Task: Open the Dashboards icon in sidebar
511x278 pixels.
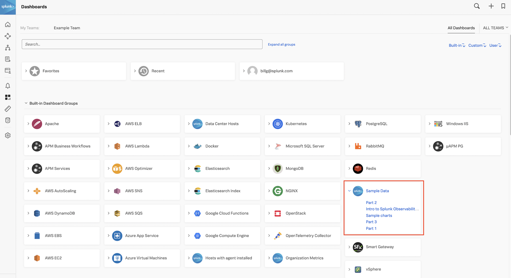Action: [x=8, y=97]
